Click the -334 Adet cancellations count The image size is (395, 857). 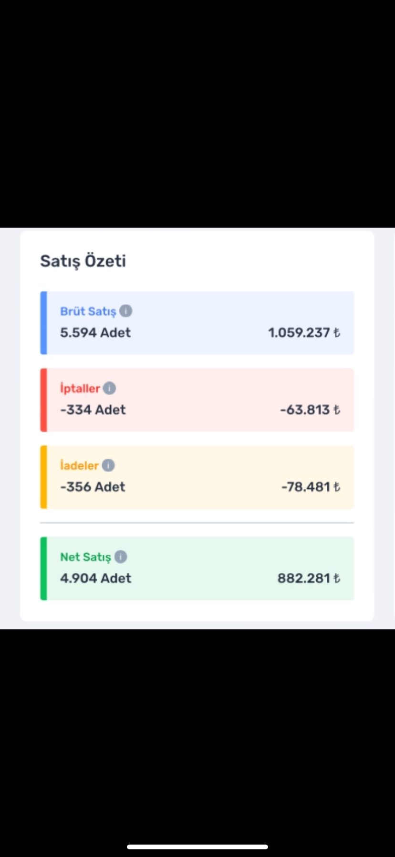pos(93,409)
